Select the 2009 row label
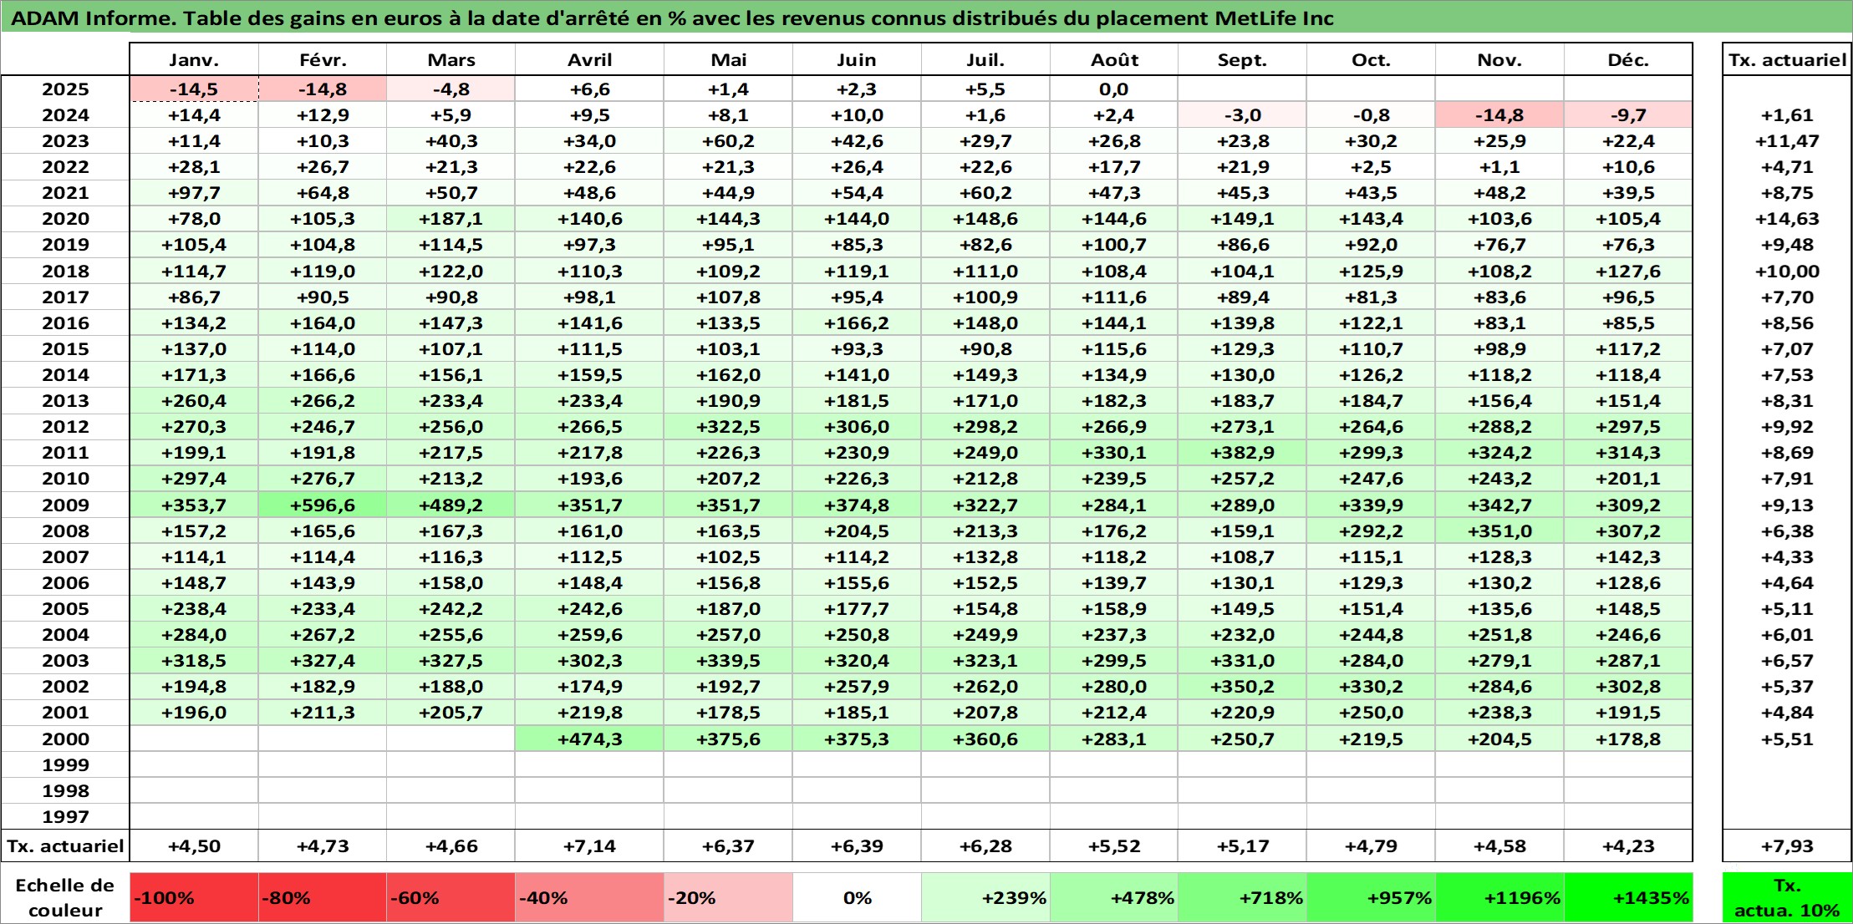1853x924 pixels. [65, 505]
